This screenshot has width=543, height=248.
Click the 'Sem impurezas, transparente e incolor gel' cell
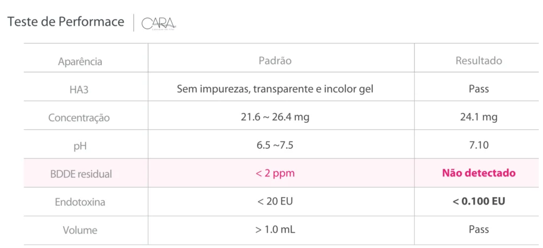[275, 89]
